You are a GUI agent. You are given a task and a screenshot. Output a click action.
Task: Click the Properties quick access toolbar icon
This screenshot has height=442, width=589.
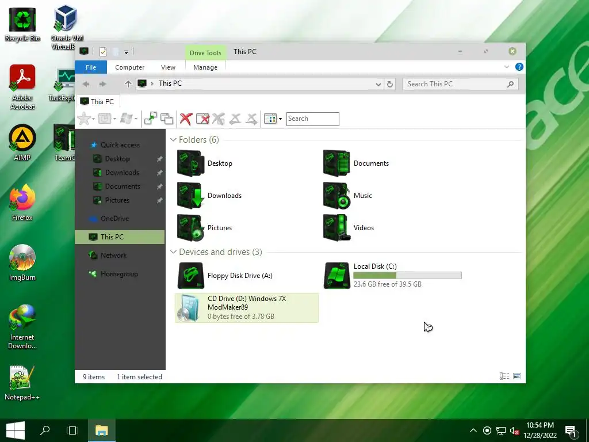coord(102,51)
